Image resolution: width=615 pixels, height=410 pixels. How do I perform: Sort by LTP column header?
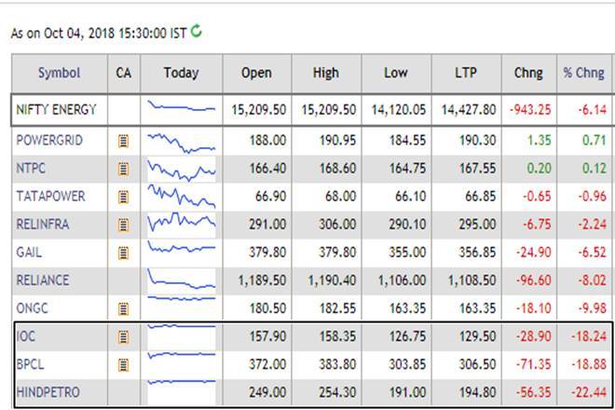pos(466,73)
